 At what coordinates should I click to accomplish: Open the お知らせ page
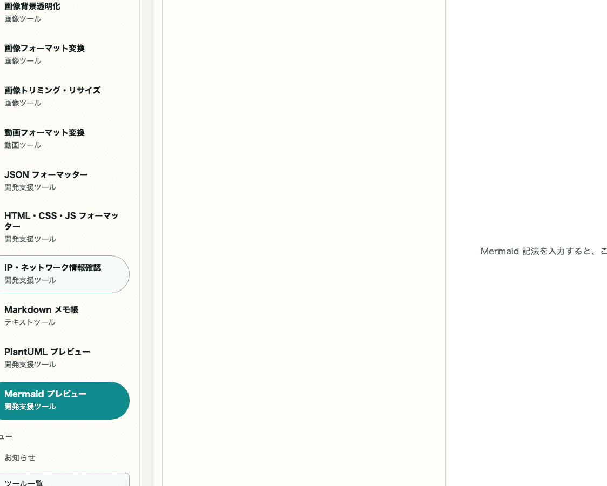tap(19, 457)
